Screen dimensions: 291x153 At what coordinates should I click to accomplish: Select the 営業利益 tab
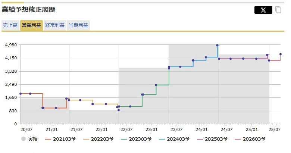[31, 25]
